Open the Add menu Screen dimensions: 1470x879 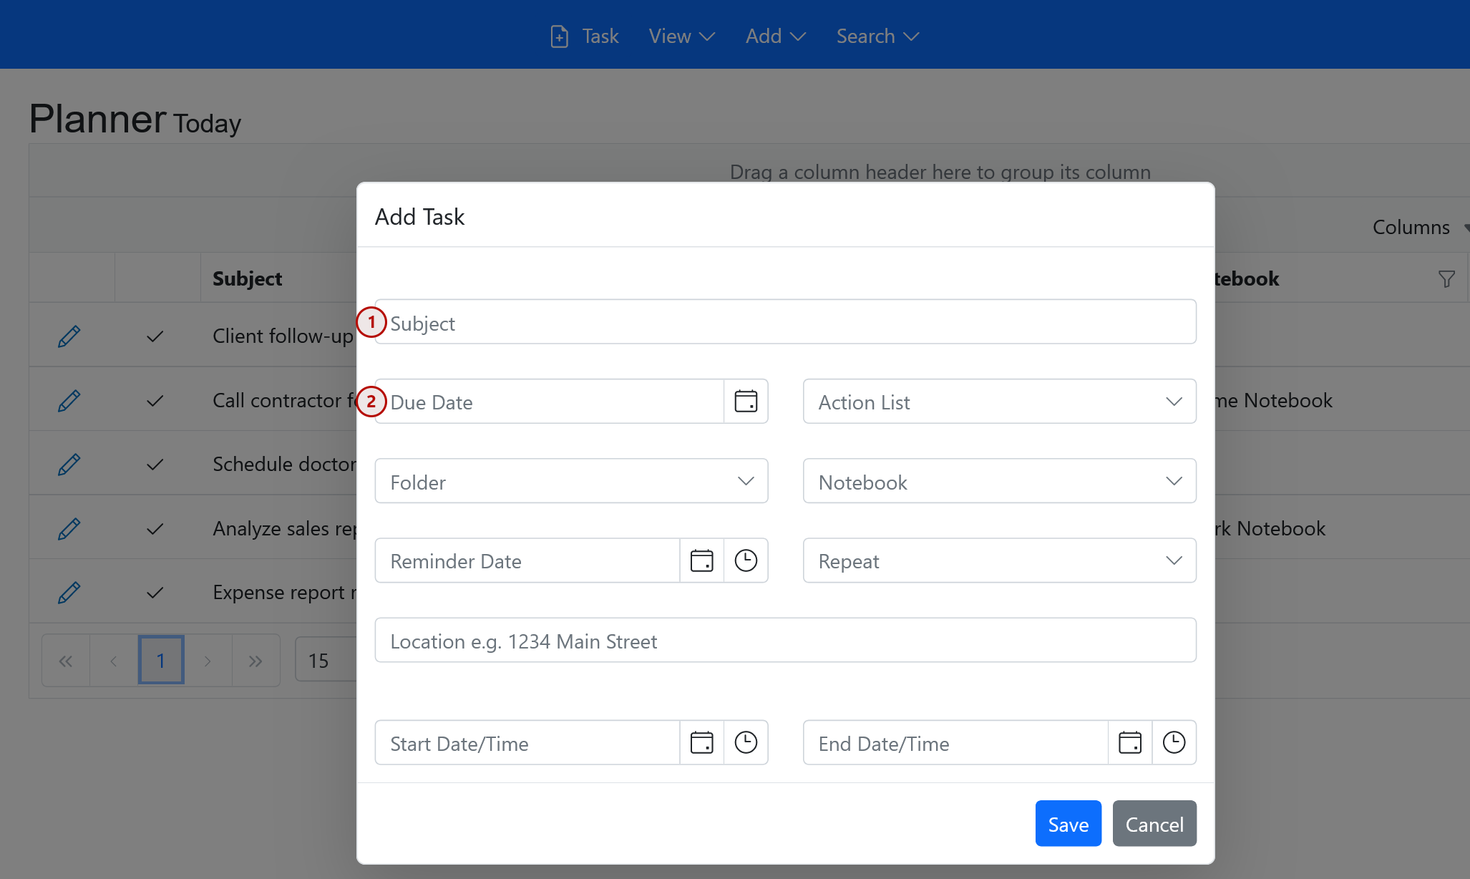tap(776, 37)
